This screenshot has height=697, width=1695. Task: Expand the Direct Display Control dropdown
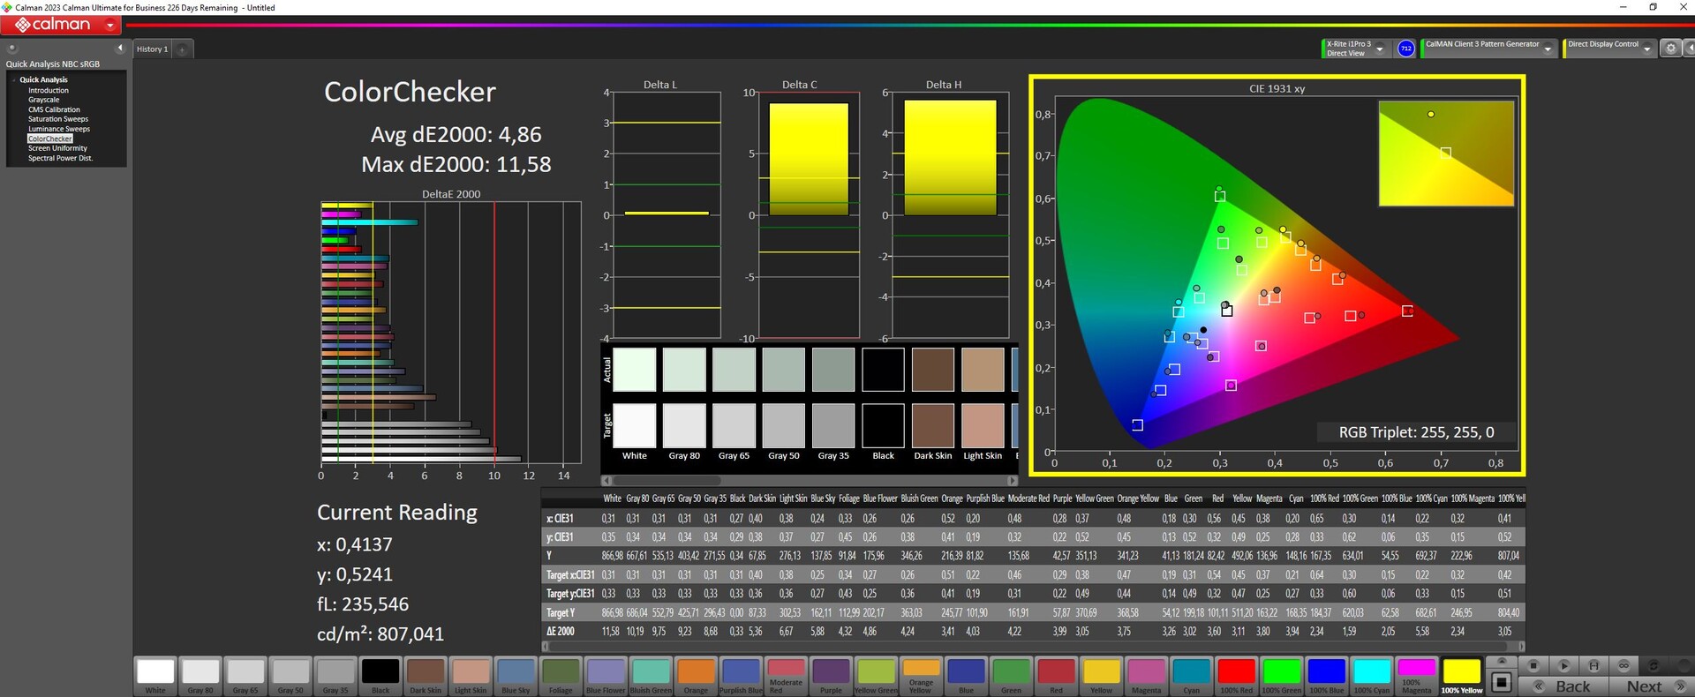coord(1646,49)
